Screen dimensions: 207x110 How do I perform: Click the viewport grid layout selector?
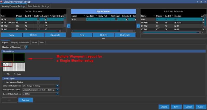click(x=13, y=67)
